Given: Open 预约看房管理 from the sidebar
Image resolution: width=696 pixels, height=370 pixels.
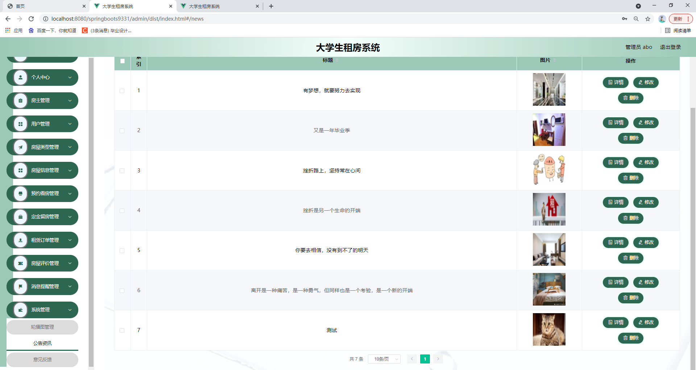Looking at the screenshot, I should 20,193.
